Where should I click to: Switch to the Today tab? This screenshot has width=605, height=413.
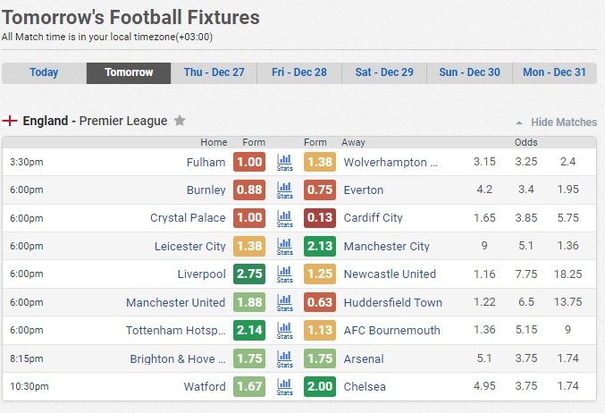pyautogui.click(x=44, y=72)
